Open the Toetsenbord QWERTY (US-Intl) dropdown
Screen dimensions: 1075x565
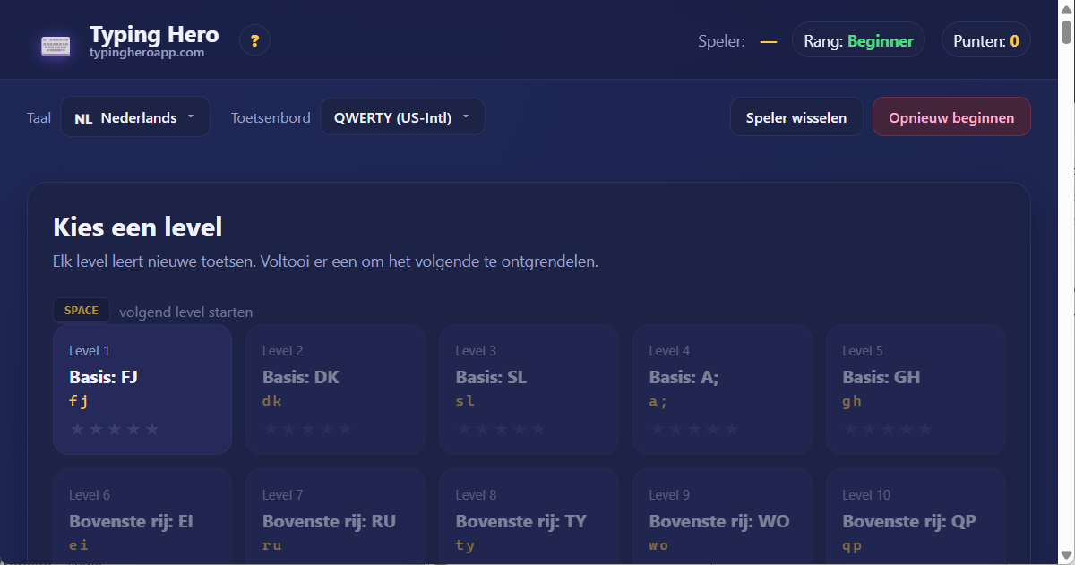click(x=402, y=117)
